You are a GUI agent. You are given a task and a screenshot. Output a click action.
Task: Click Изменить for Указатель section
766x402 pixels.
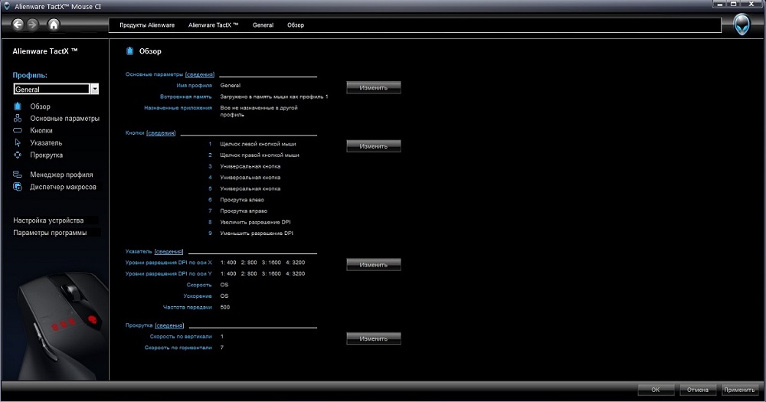pos(374,264)
